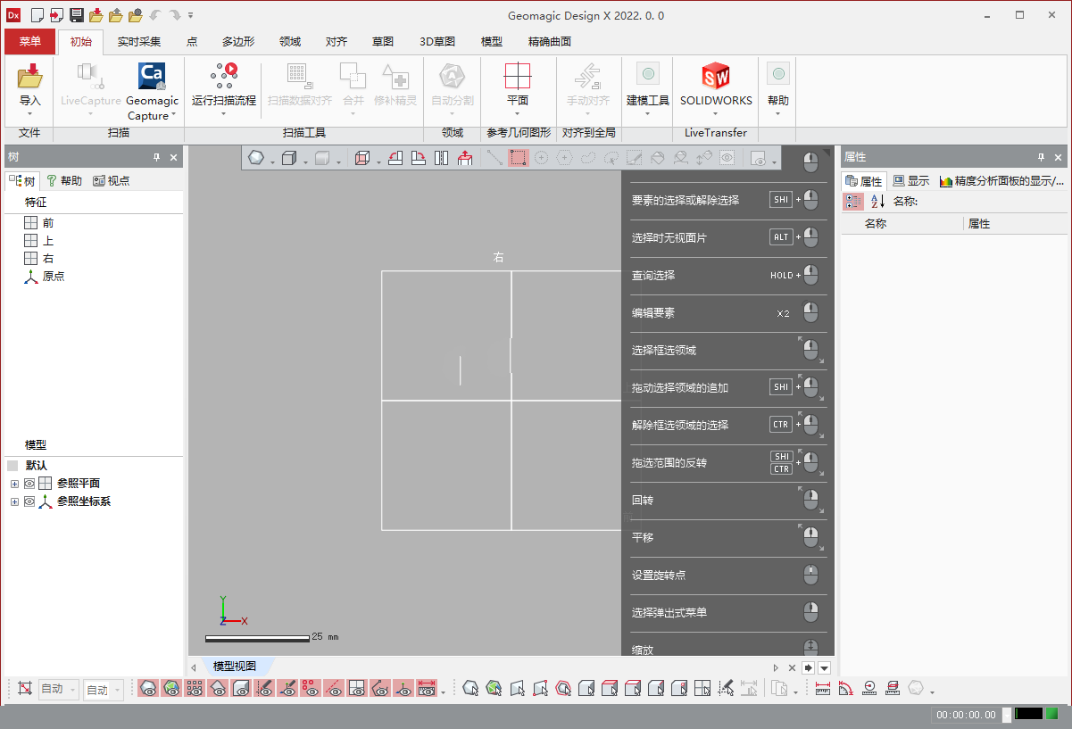Click the normal-to-view red arrow icon
Screen dimensions: 1072x729
click(465, 158)
